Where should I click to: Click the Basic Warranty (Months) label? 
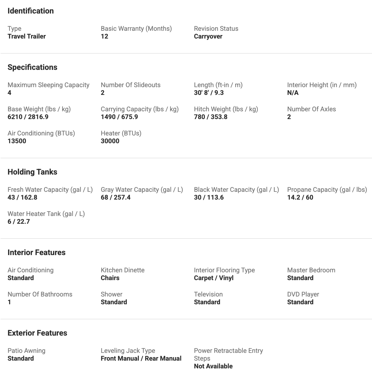coord(136,28)
